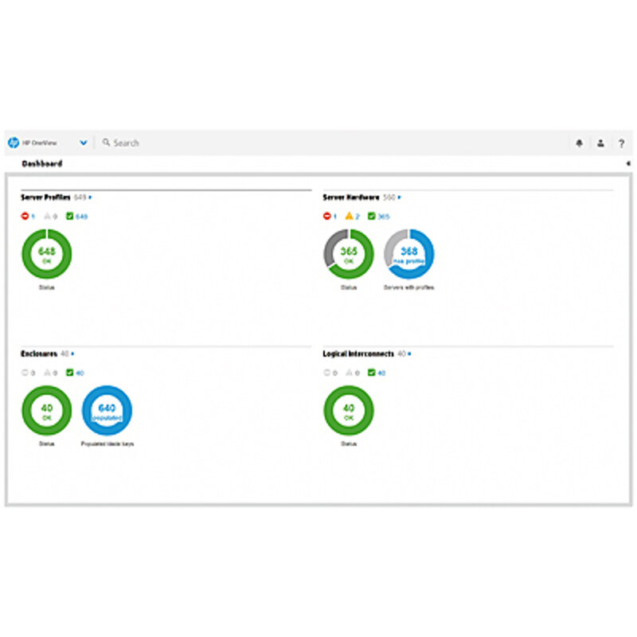The width and height of the screenshot is (637, 637).
Task: Click Server Hardware critical red icon
Action: coord(326,216)
